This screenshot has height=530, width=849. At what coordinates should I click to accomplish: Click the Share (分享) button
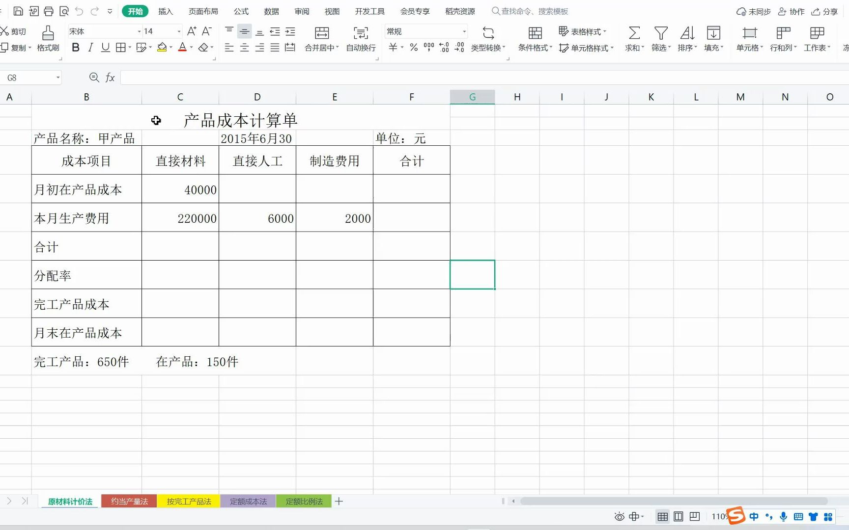[824, 11]
